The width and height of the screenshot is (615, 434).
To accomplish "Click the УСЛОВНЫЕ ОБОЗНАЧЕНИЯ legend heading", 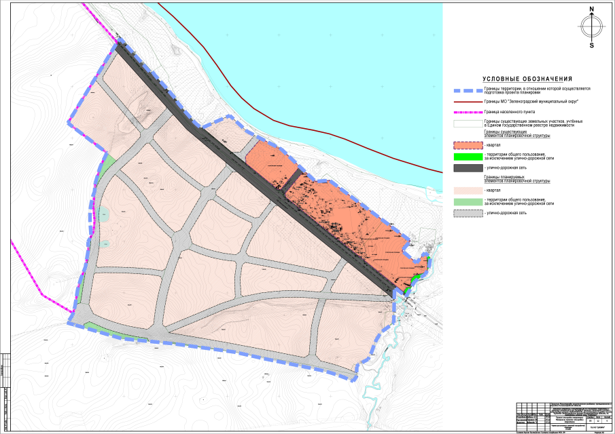I will pyautogui.click(x=527, y=79).
